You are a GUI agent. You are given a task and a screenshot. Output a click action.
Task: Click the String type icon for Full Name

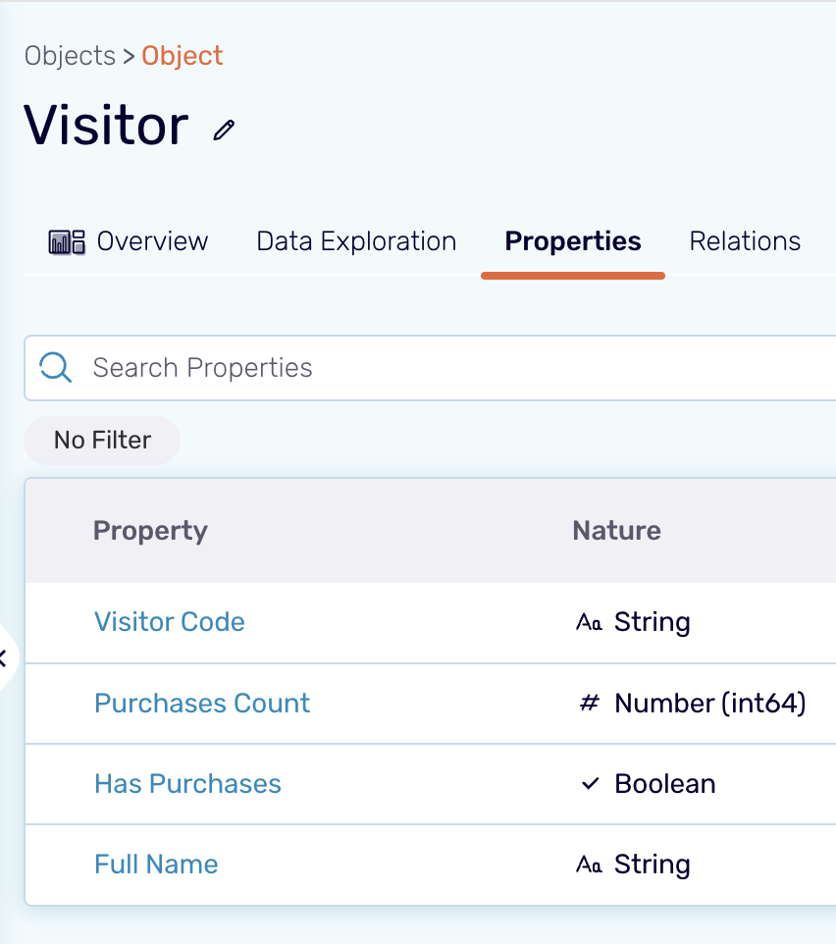tap(589, 865)
